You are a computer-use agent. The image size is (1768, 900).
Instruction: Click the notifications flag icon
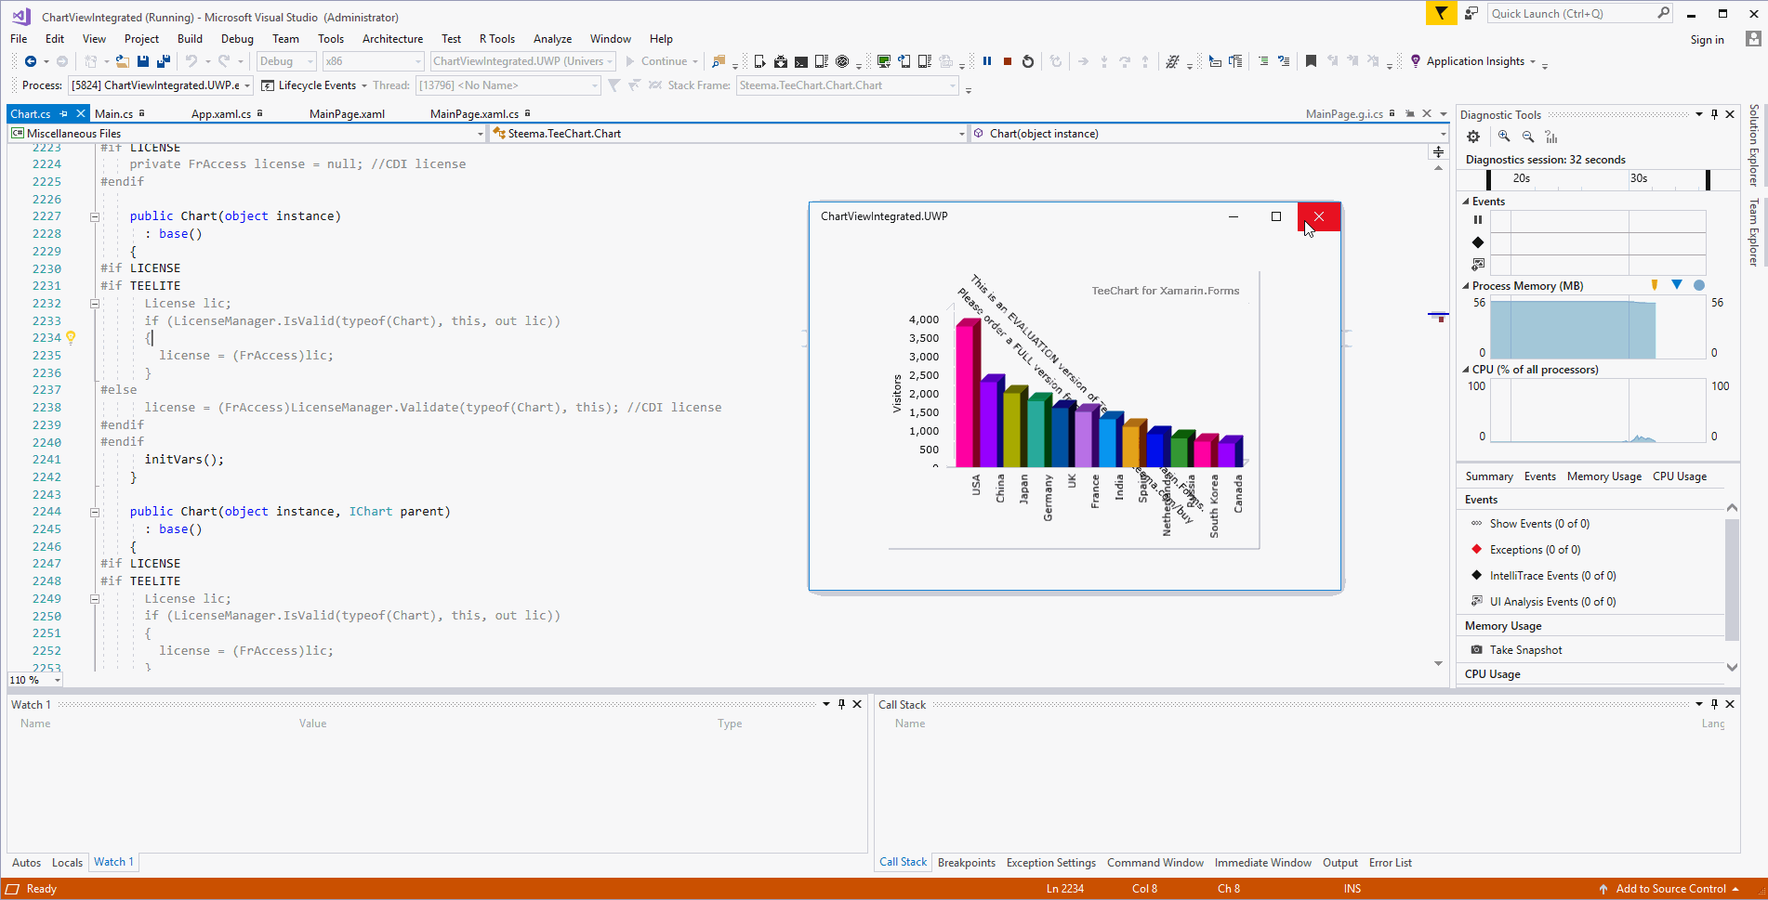tap(1441, 13)
